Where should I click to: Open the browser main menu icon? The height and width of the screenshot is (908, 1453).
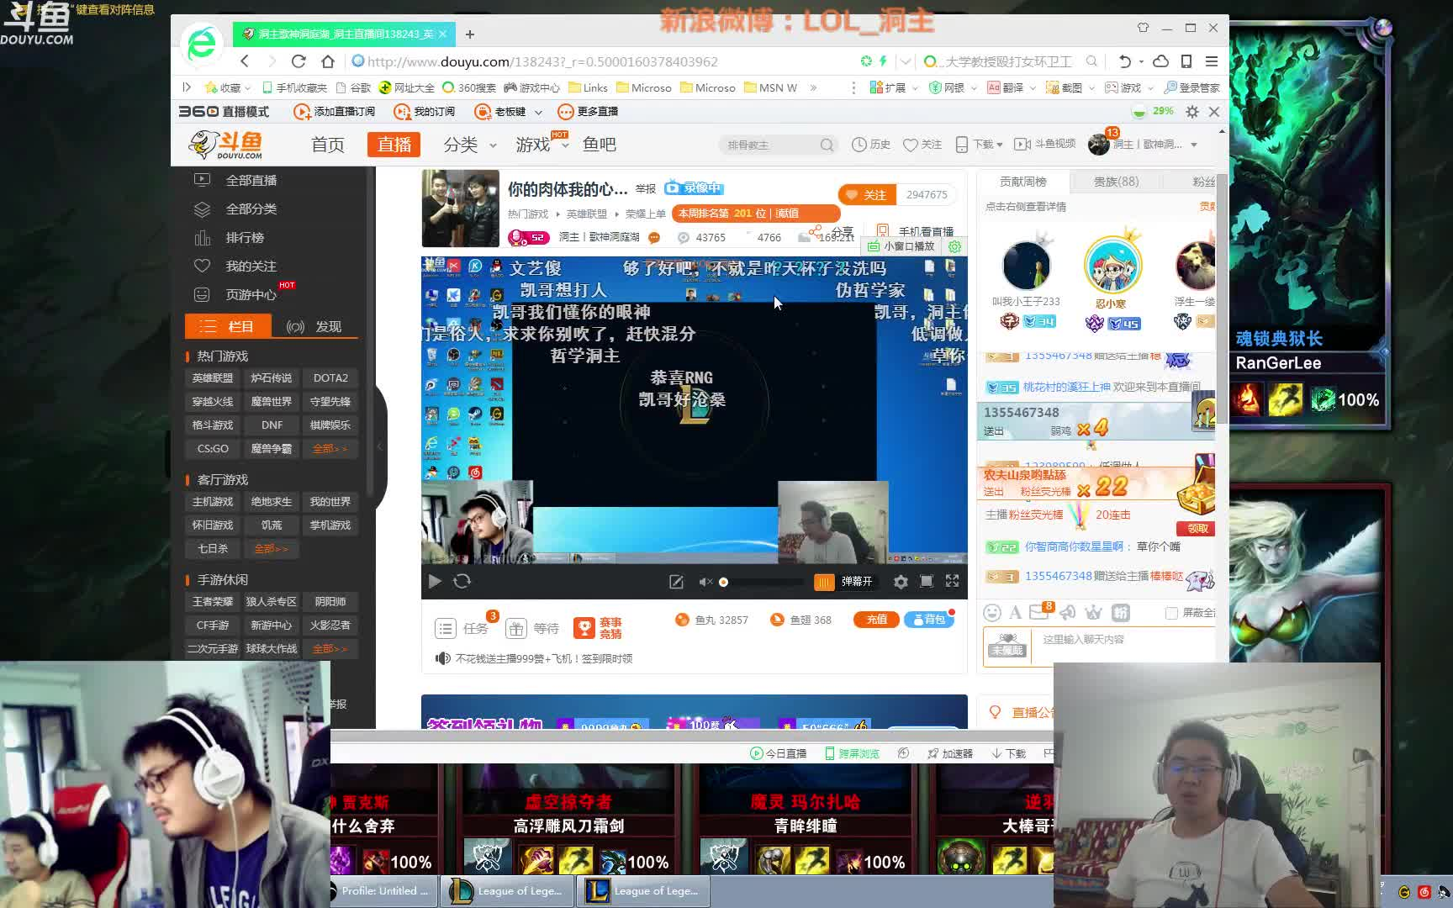coord(1212,61)
